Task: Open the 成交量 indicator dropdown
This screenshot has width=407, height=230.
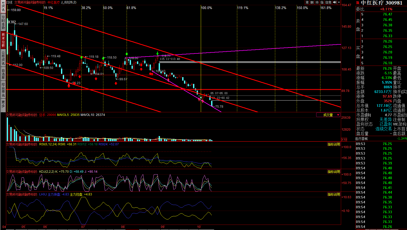Action: pyautogui.click(x=328, y=115)
